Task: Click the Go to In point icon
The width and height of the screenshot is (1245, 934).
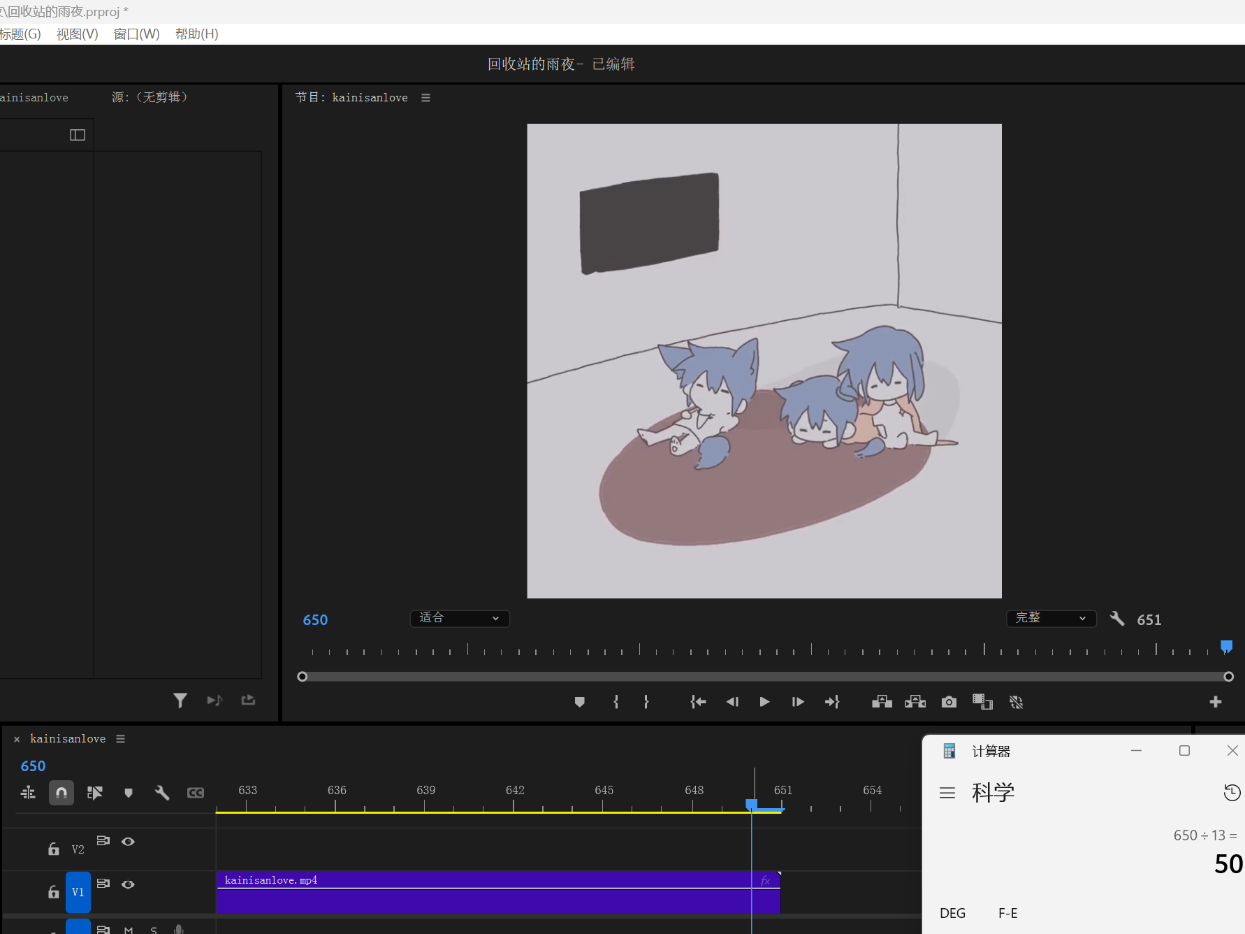Action: coord(698,702)
